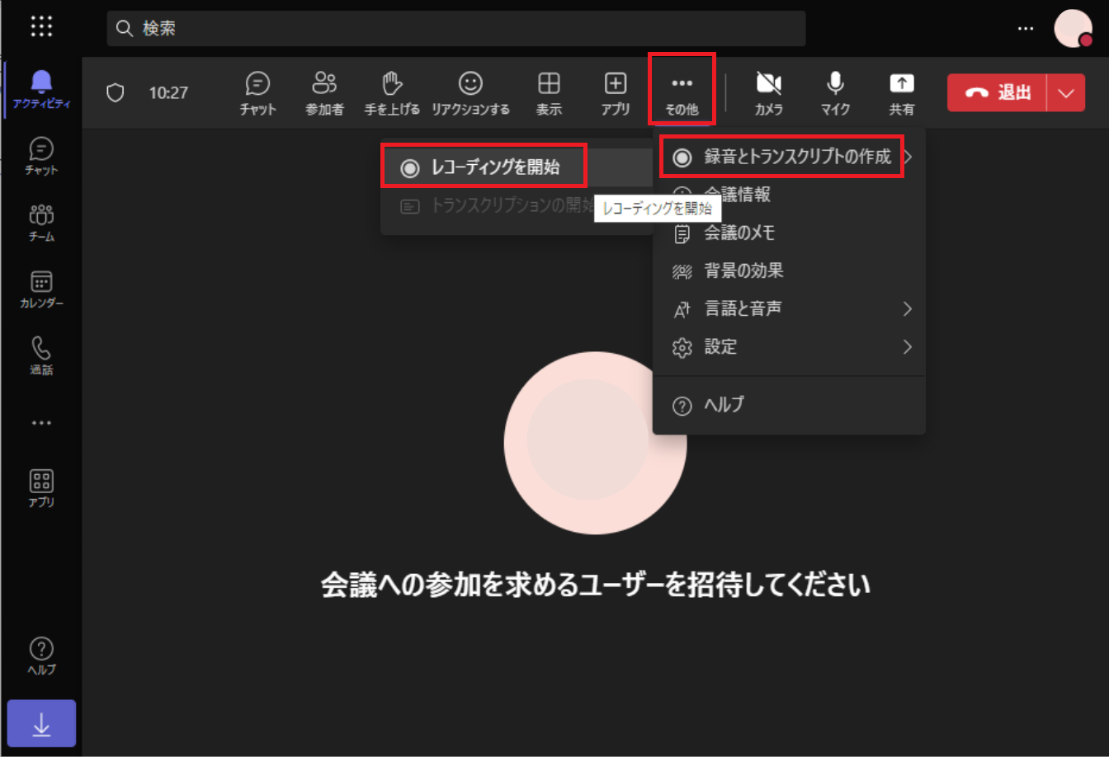Click the 検索 search field
The width and height of the screenshot is (1109, 757).
455,29
